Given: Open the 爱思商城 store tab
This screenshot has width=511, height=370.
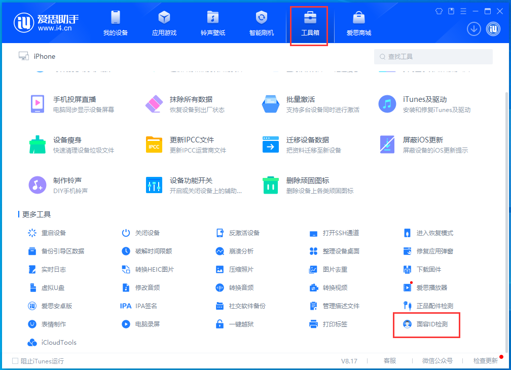Looking at the screenshot, I should [x=358, y=23].
